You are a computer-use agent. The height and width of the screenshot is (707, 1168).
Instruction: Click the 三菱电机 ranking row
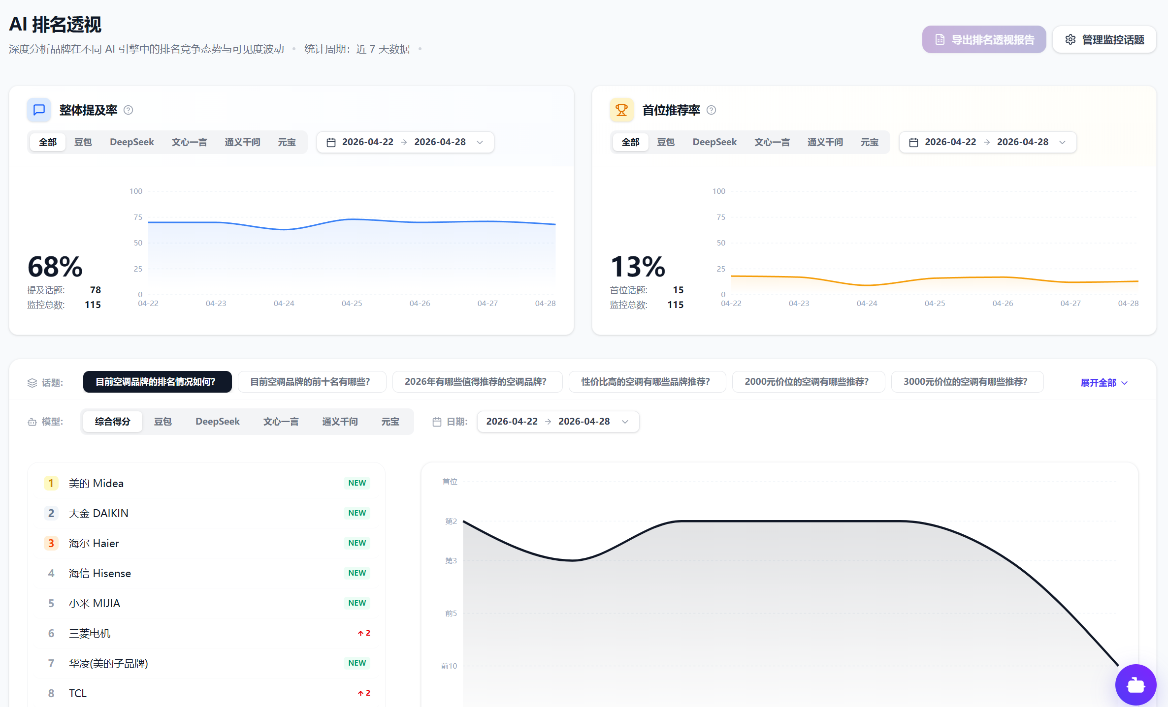(206, 633)
